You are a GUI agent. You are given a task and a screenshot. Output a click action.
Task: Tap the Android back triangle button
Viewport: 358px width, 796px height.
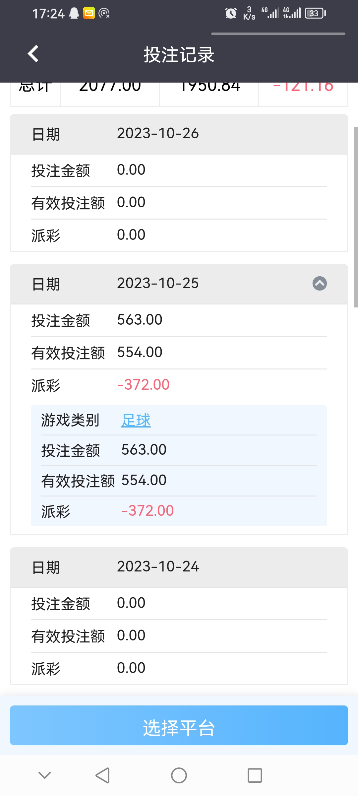coord(102,775)
